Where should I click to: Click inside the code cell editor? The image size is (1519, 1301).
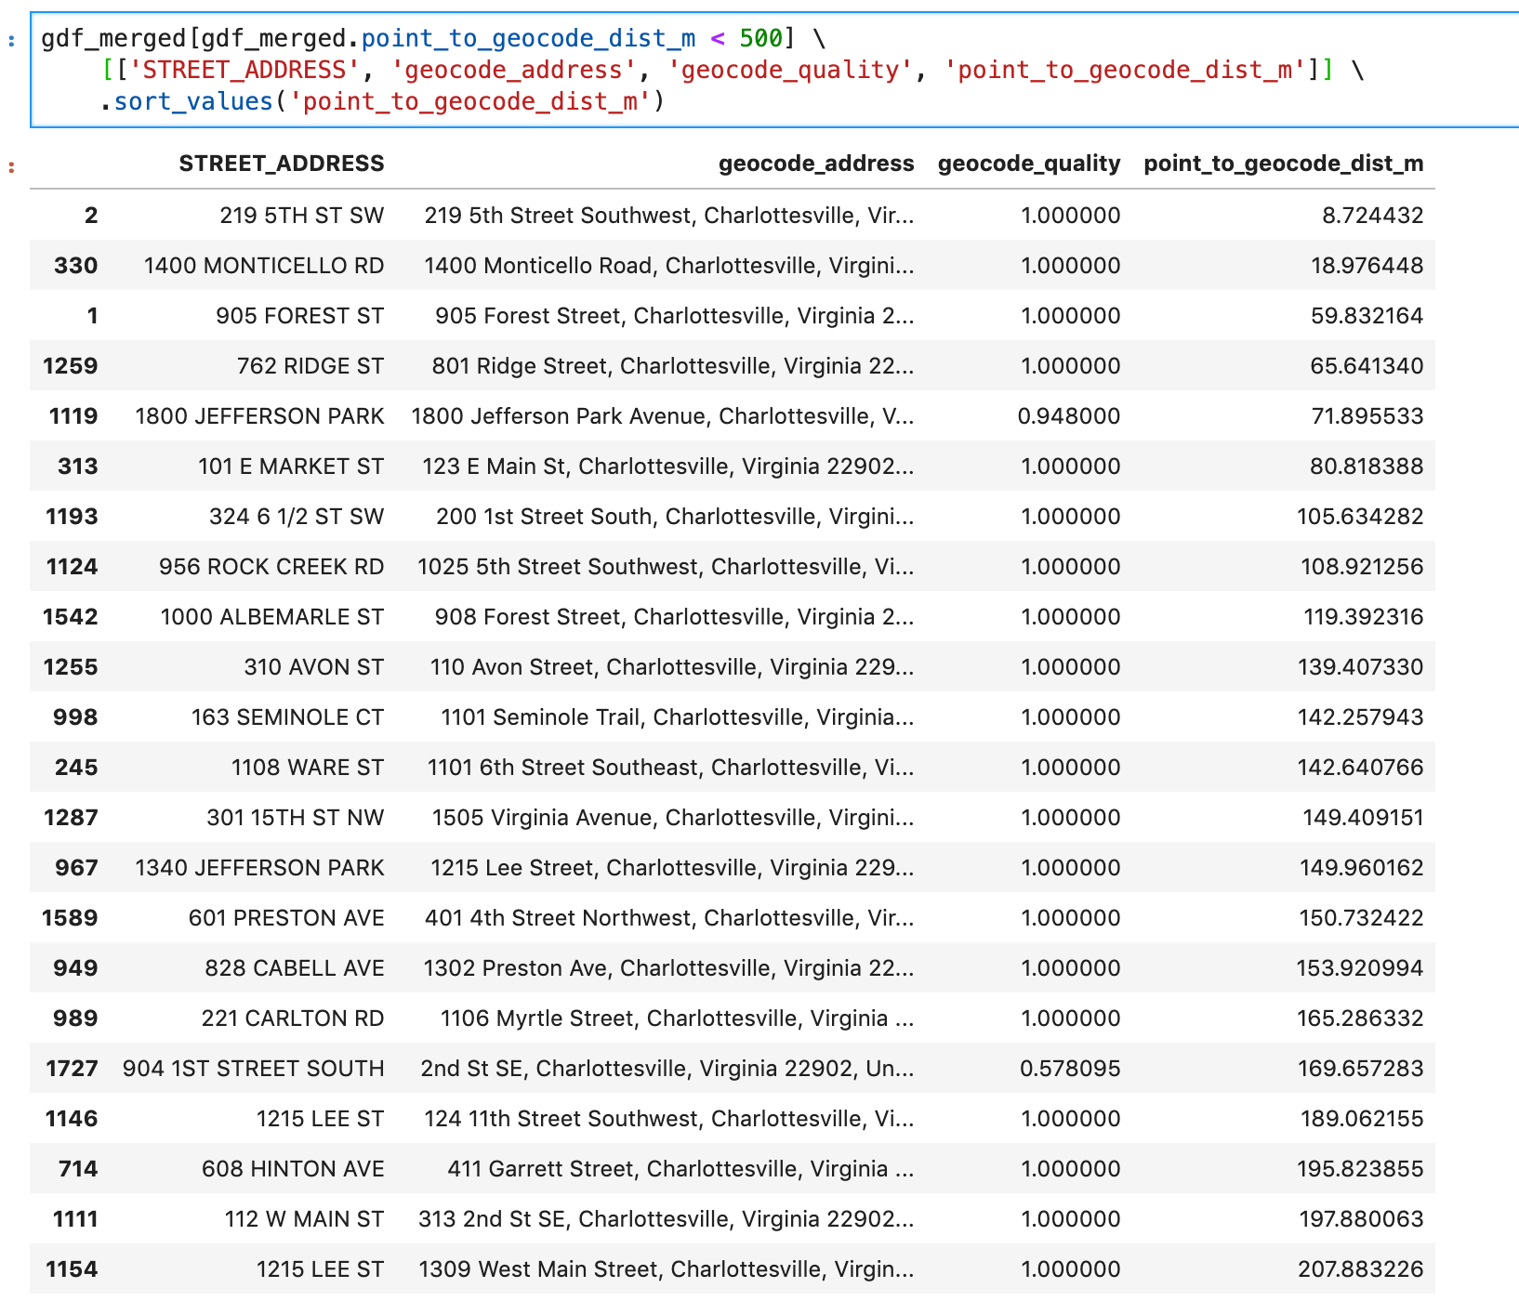click(x=774, y=70)
